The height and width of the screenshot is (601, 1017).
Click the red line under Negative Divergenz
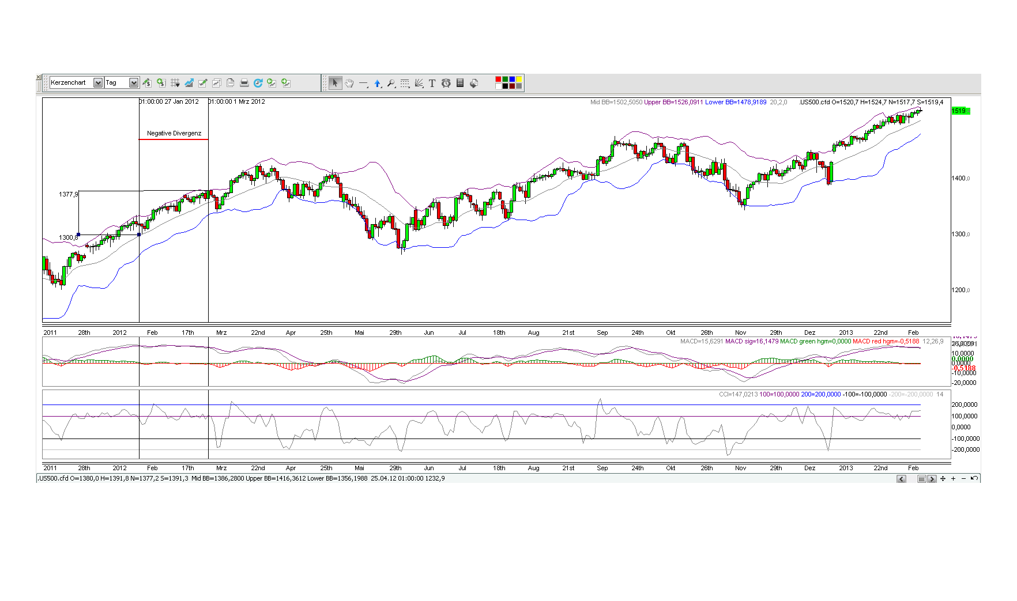(x=174, y=139)
